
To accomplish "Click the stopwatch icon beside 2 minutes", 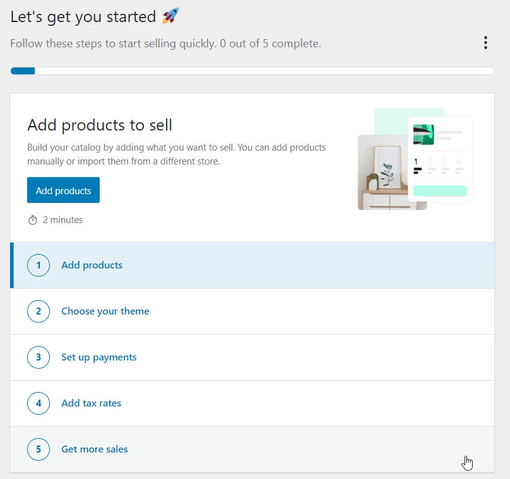I will [x=33, y=220].
